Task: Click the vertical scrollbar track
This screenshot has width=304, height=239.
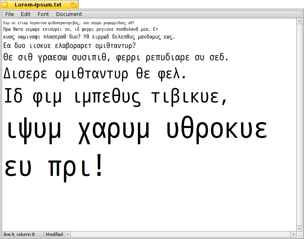Action: tap(299, 125)
